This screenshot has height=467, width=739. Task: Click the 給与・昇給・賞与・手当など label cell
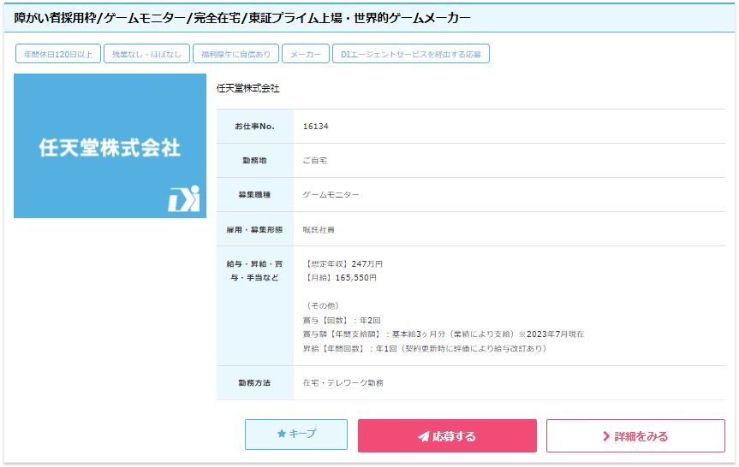(x=255, y=305)
